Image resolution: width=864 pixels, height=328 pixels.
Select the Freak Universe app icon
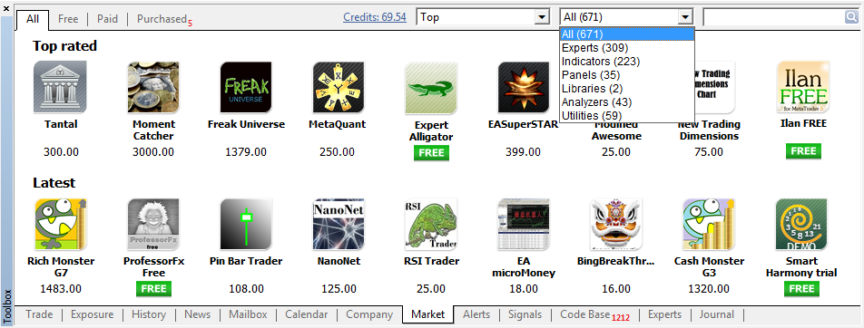[x=246, y=87]
